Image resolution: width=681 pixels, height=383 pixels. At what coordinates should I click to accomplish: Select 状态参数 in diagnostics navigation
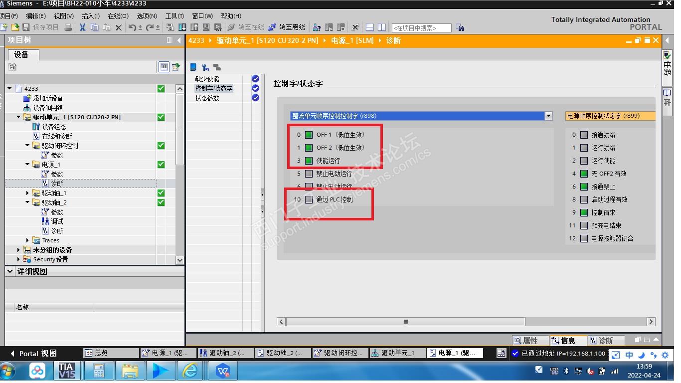tap(207, 98)
